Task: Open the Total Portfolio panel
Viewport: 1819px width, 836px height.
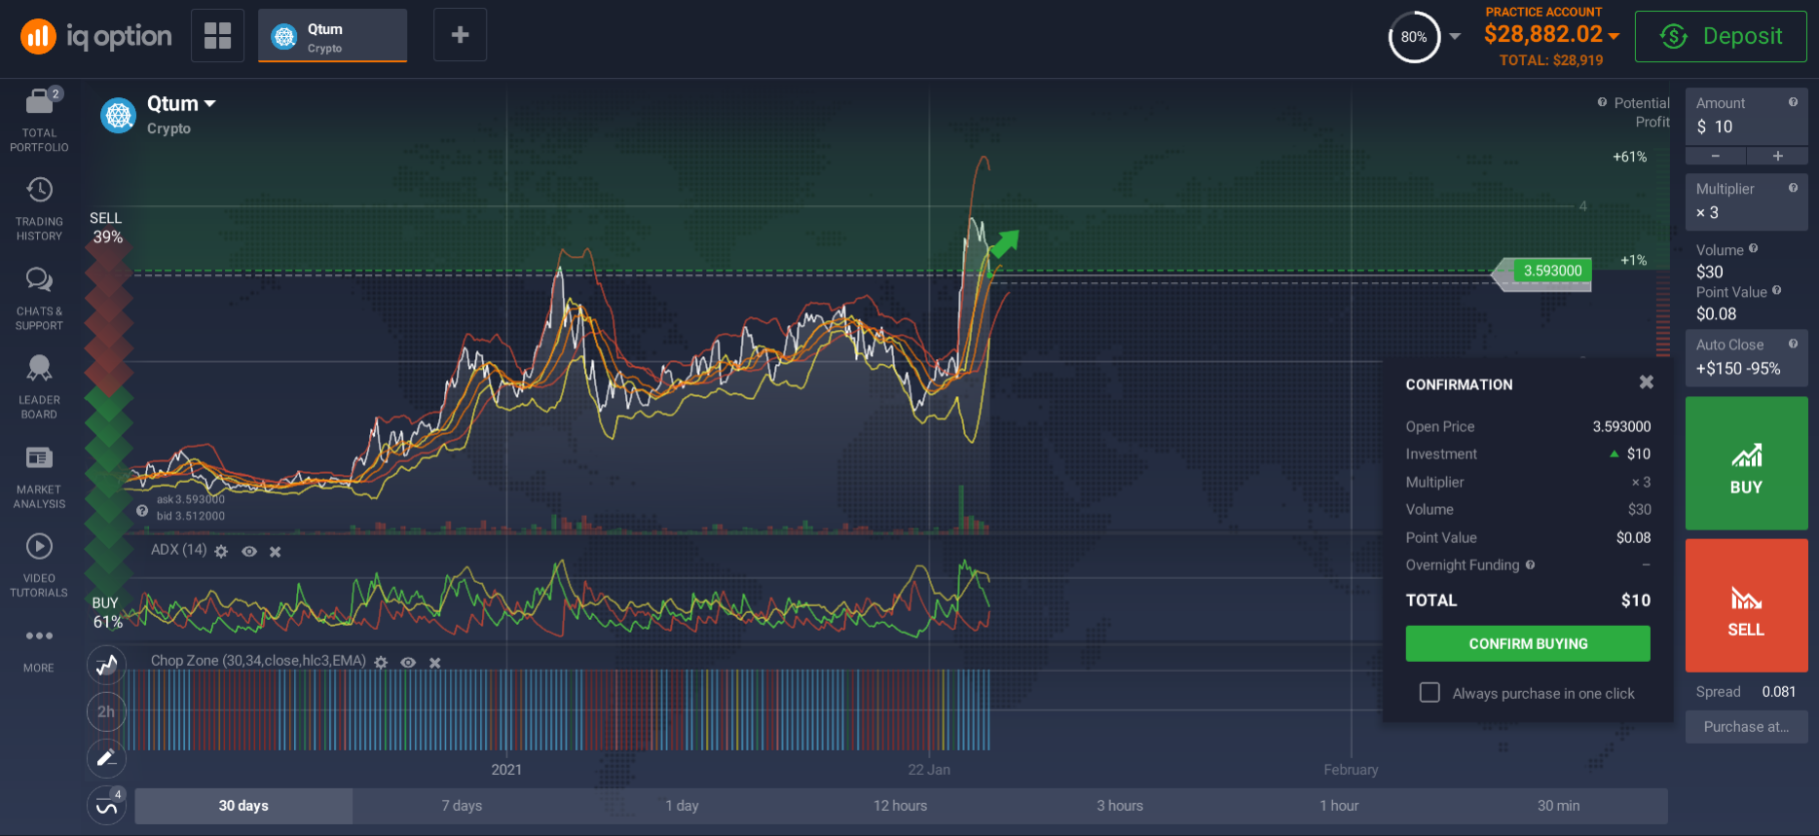Action: click(39, 120)
